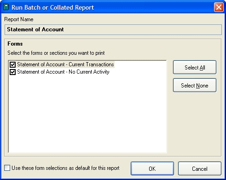
Task: Click the Select None button
Action: (195, 85)
